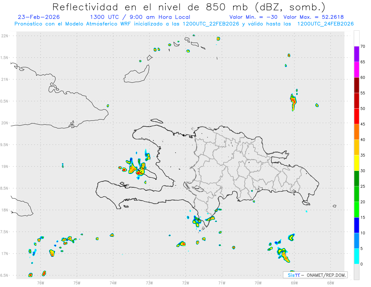The height and width of the screenshot is (287, 371).
Task: Click the '18N' latitude axis label
Action: coord(5,210)
